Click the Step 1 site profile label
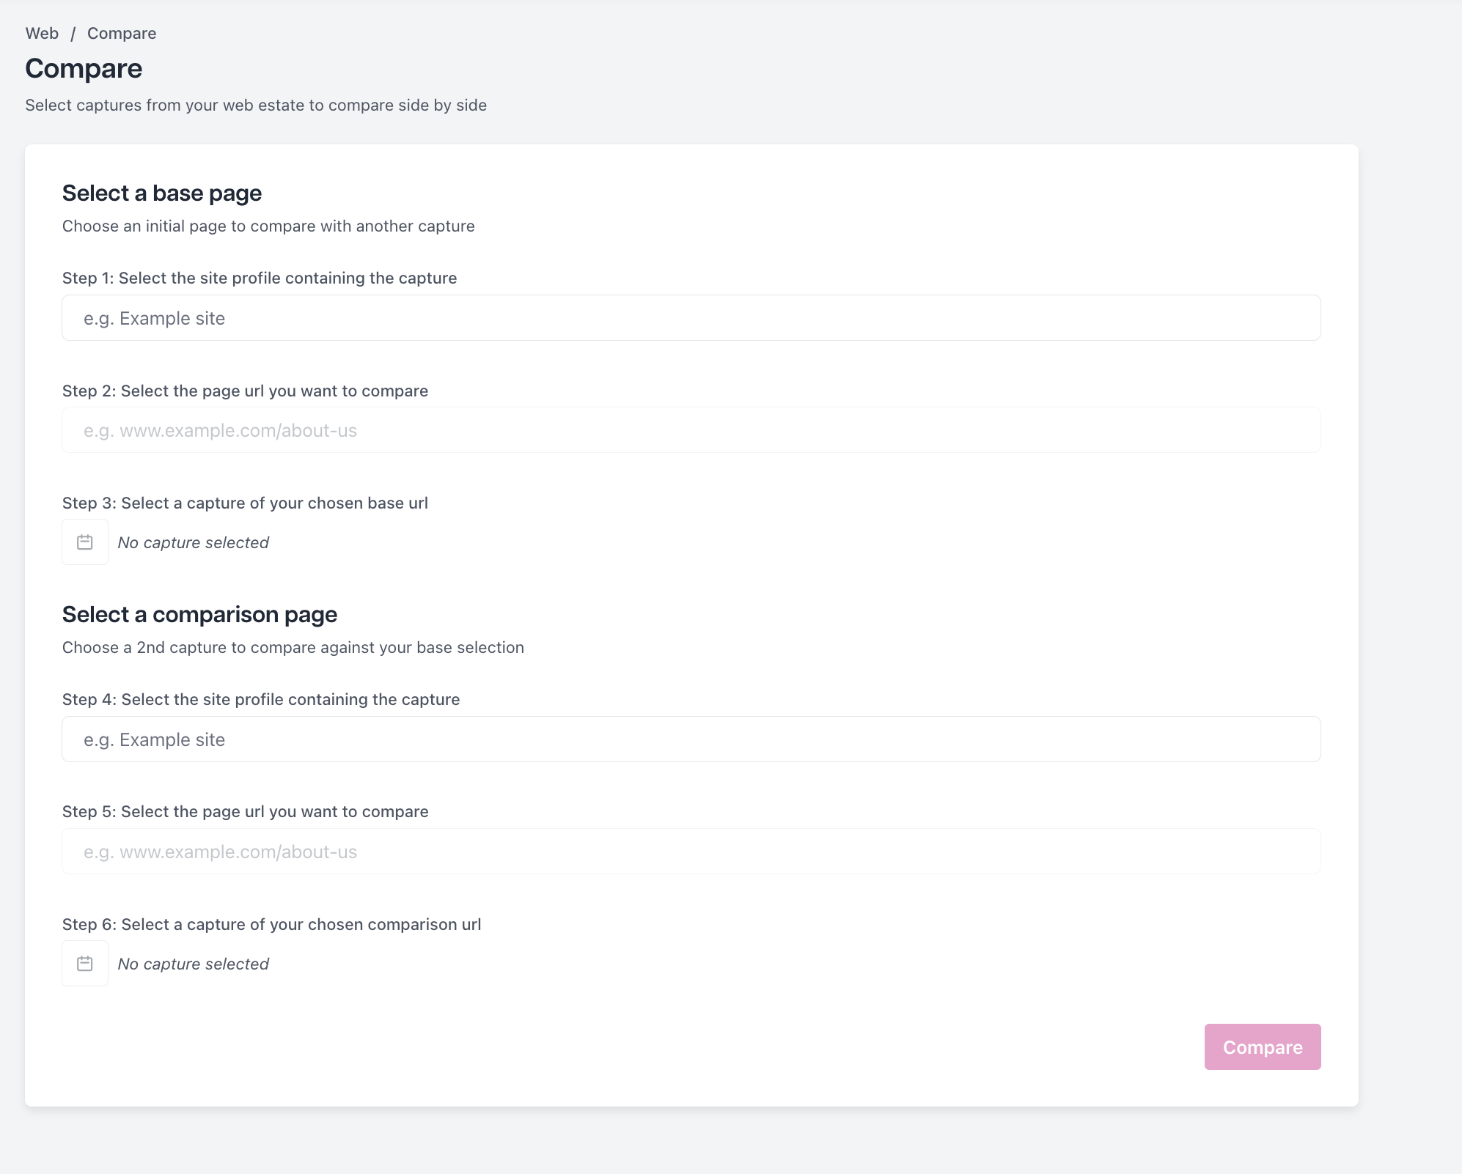This screenshot has height=1174, width=1462. (260, 278)
